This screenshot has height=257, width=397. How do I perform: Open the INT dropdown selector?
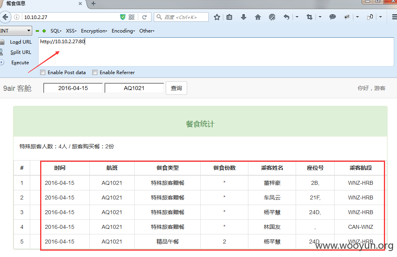(x=16, y=31)
